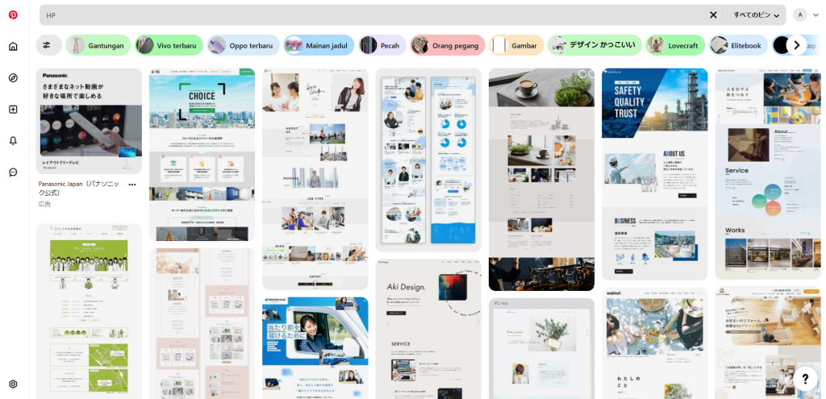Open the Explore compass icon
This screenshot has width=826, height=399.
[13, 77]
